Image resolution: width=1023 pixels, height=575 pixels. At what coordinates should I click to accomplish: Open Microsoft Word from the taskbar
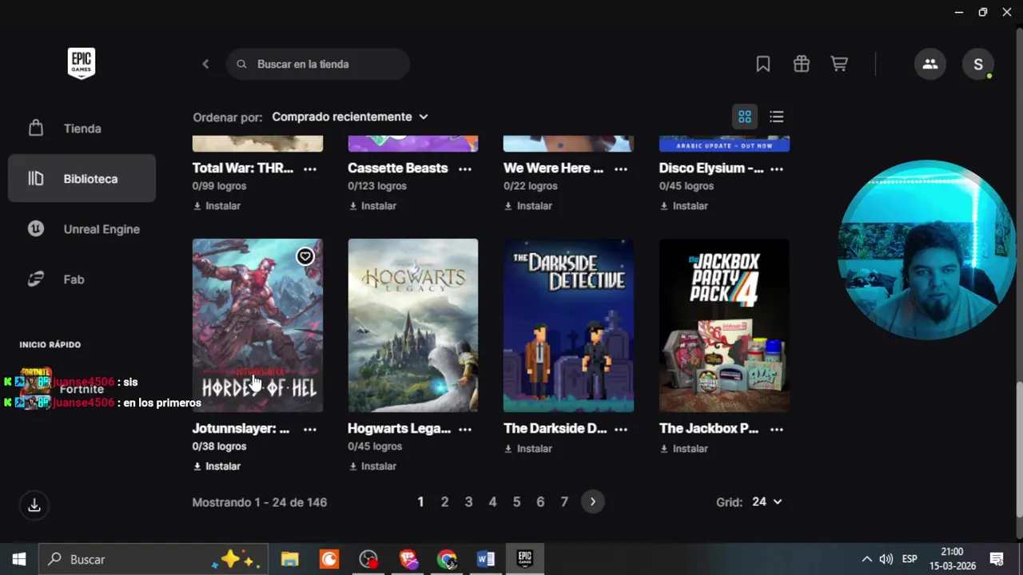(x=486, y=559)
